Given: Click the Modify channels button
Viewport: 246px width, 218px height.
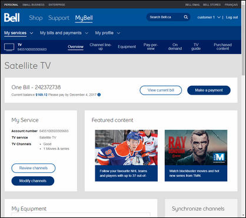Looking at the screenshot, I should (33, 181).
